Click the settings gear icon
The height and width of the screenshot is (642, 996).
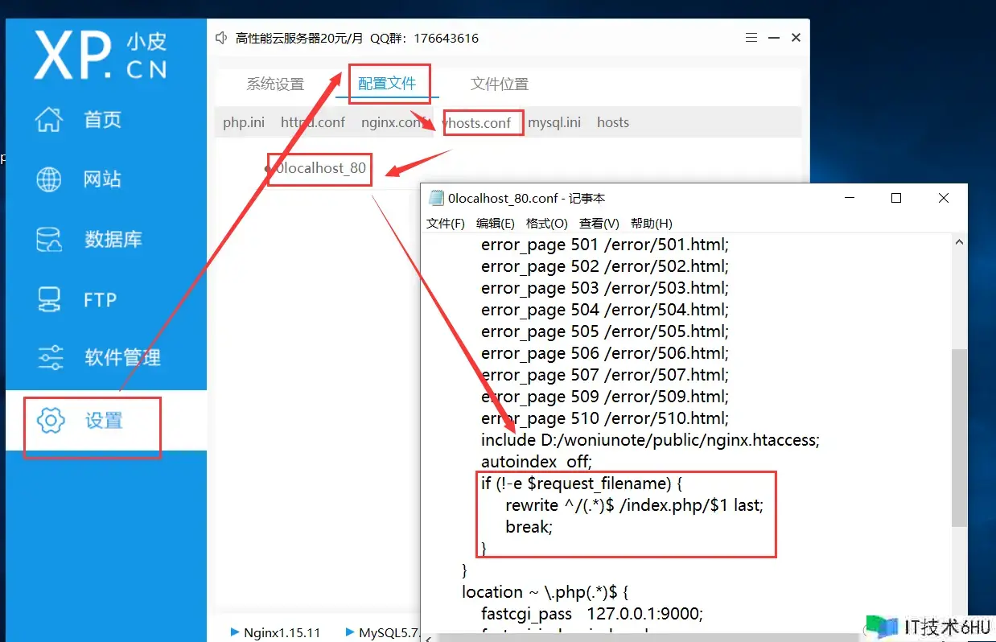pyautogui.click(x=50, y=420)
